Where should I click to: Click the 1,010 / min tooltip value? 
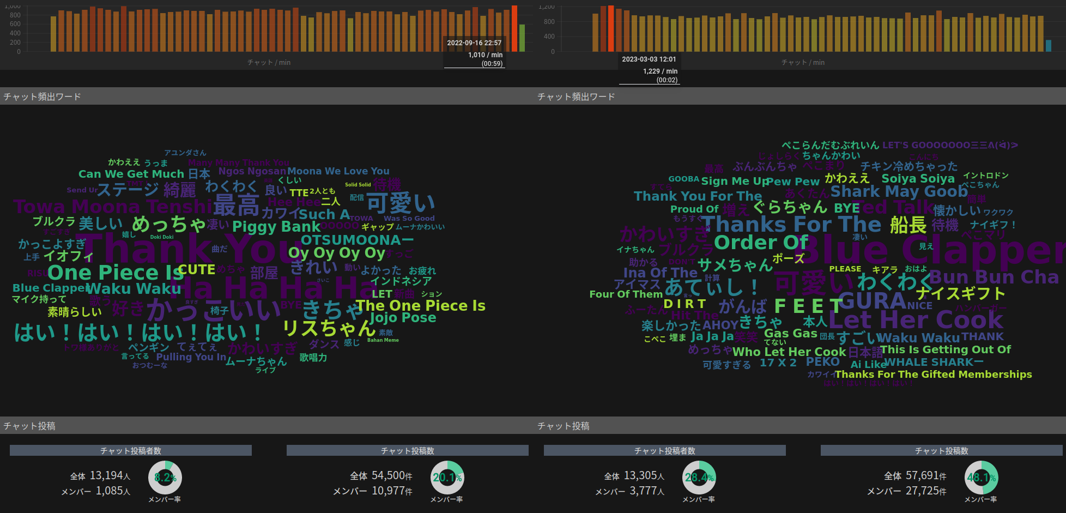coord(485,55)
